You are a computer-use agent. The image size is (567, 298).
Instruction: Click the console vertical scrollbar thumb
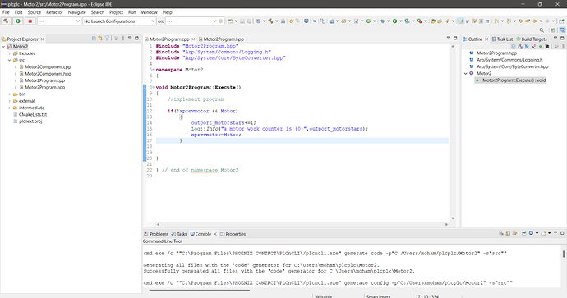pyautogui.click(x=564, y=254)
